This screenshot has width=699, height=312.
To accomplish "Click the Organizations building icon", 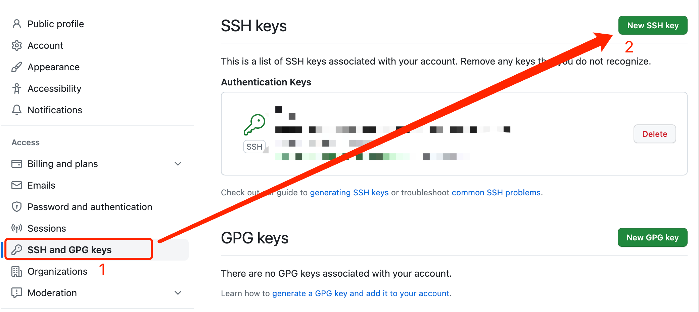I will click(x=16, y=271).
